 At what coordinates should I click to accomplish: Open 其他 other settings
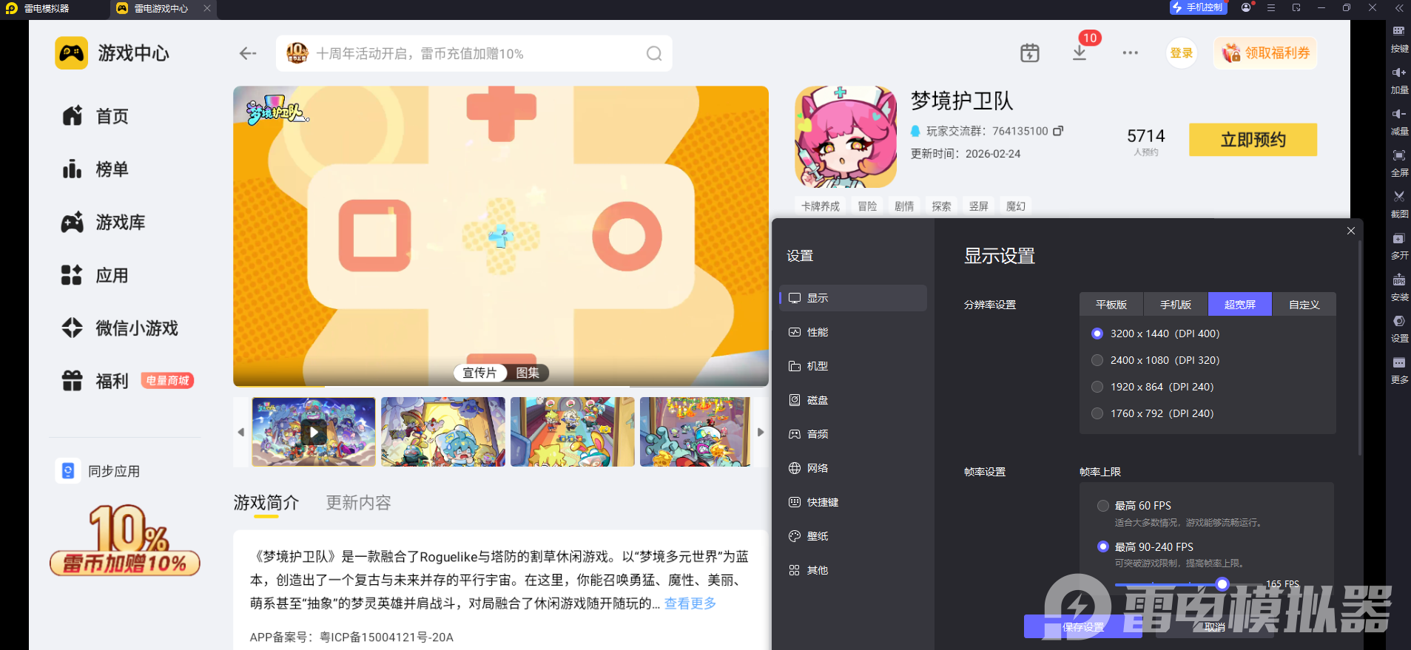(x=853, y=570)
